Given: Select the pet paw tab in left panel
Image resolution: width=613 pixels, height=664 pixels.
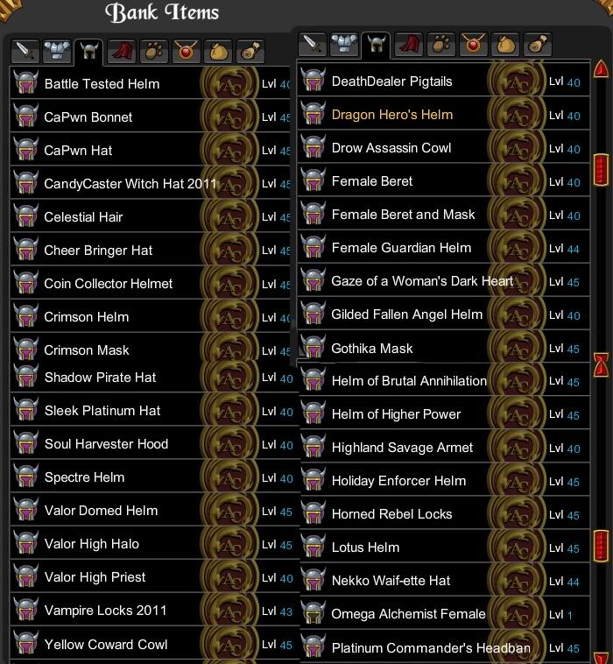Looking at the screenshot, I should pyautogui.click(x=153, y=52).
